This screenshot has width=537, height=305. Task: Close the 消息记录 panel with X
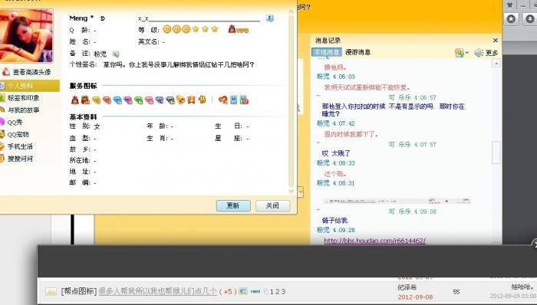[x=496, y=41]
